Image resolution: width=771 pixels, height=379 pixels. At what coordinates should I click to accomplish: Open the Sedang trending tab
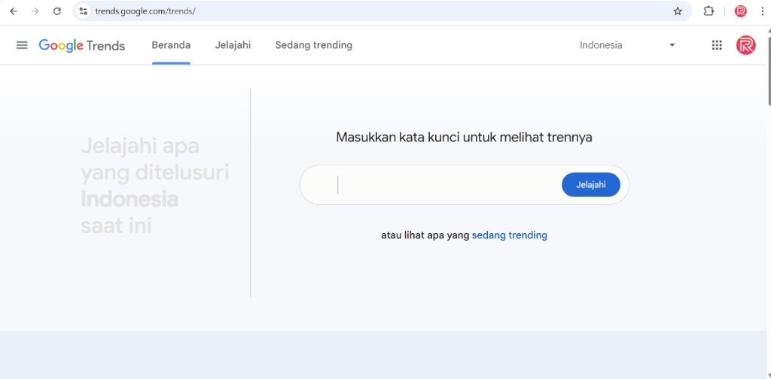click(314, 45)
